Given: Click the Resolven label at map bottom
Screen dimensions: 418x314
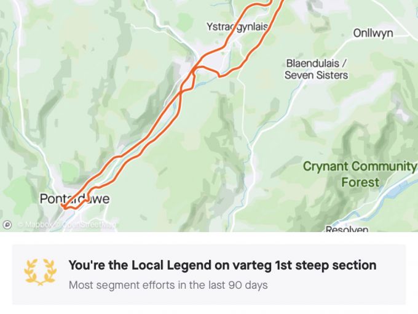Looking at the screenshot, I should 347,230.
